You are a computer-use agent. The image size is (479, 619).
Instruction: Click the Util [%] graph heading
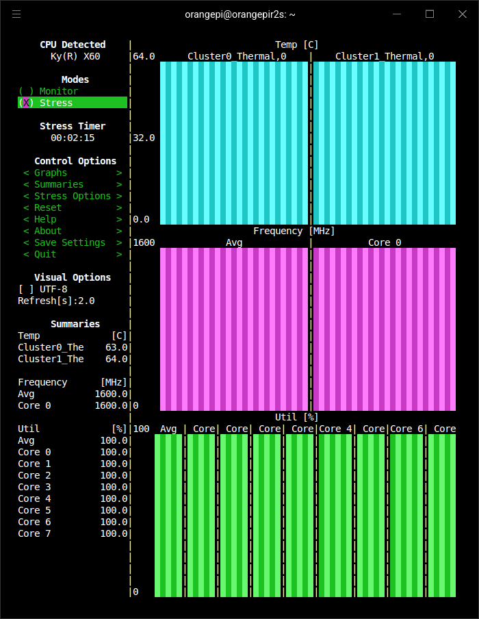(x=297, y=417)
